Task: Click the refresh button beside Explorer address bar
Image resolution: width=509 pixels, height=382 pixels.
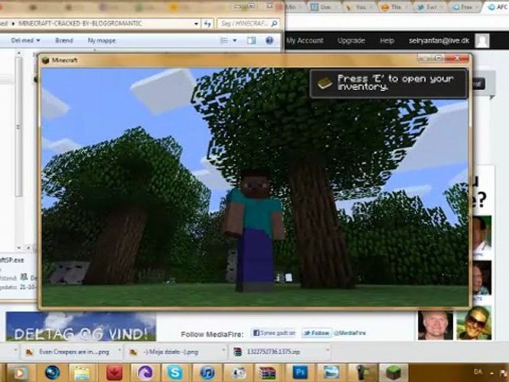Action: tap(207, 24)
